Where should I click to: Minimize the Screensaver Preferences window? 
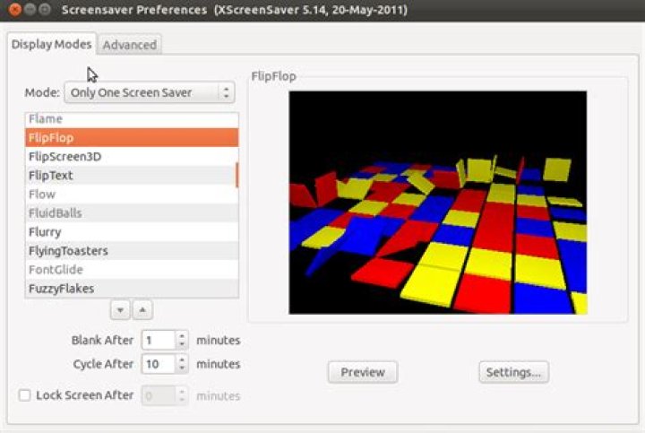(30, 10)
